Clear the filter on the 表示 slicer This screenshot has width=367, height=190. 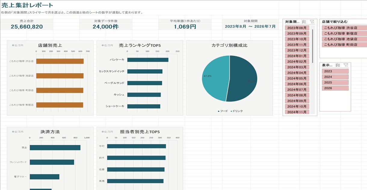(x=346, y=65)
